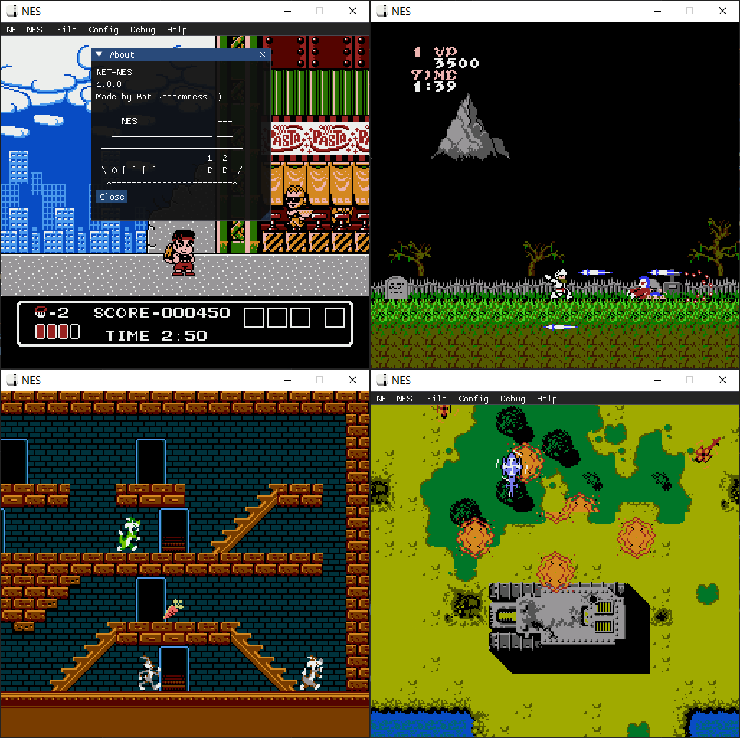740x738 pixels.
Task: Open the Help menu in the helicopter game window
Action: [x=547, y=399]
